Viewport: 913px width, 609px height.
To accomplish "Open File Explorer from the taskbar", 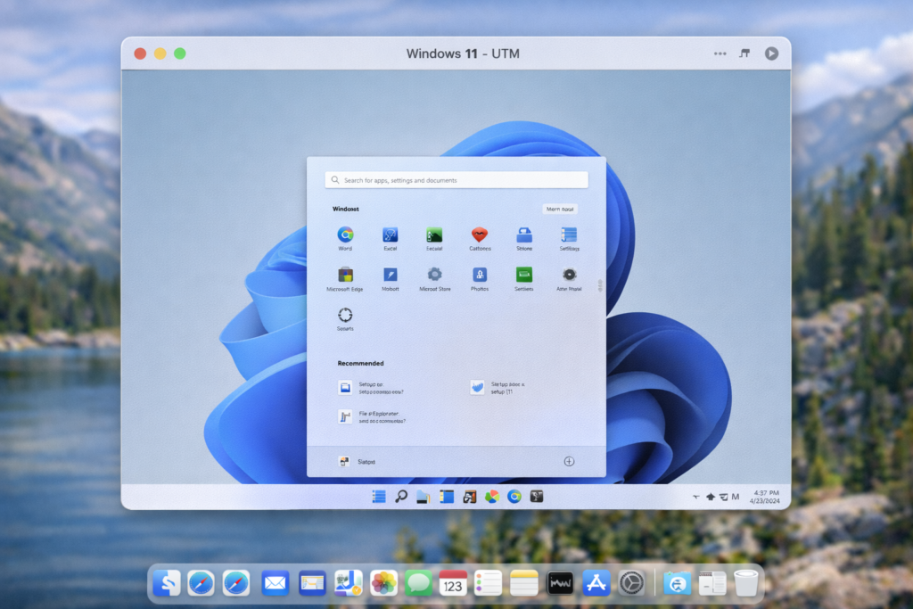I will point(421,496).
